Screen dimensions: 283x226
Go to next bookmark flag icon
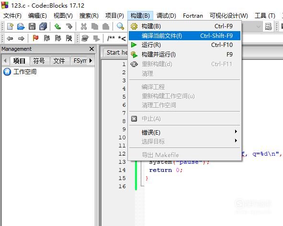(58, 38)
